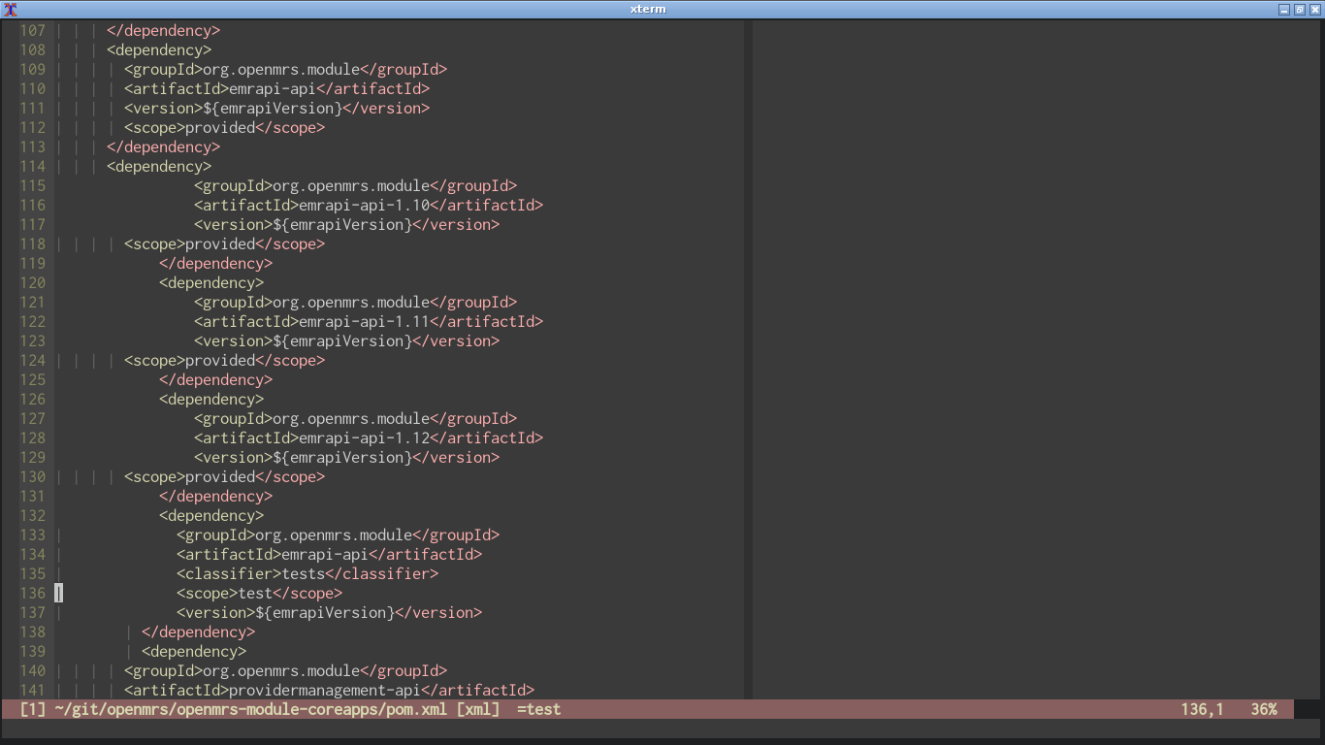Click the 36% scroll percentage
Screen dimensions: 1325x745
click(1264, 709)
